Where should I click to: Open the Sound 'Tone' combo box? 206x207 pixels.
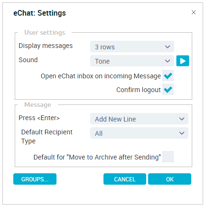pyautogui.click(x=132, y=61)
